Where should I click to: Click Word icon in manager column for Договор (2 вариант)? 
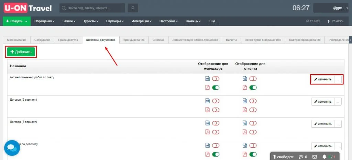click(207, 101)
